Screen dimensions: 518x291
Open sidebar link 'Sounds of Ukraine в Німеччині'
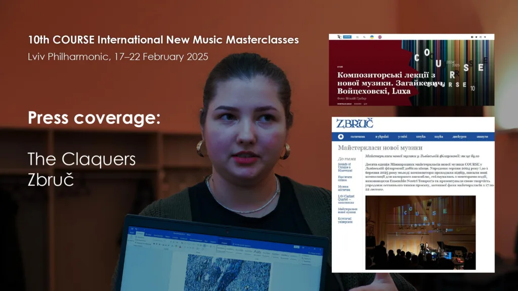point(345,167)
